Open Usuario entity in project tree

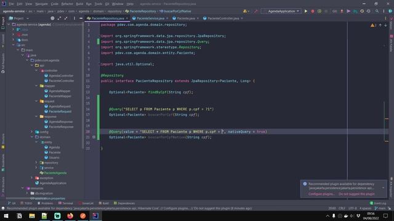pyautogui.click(x=54, y=158)
